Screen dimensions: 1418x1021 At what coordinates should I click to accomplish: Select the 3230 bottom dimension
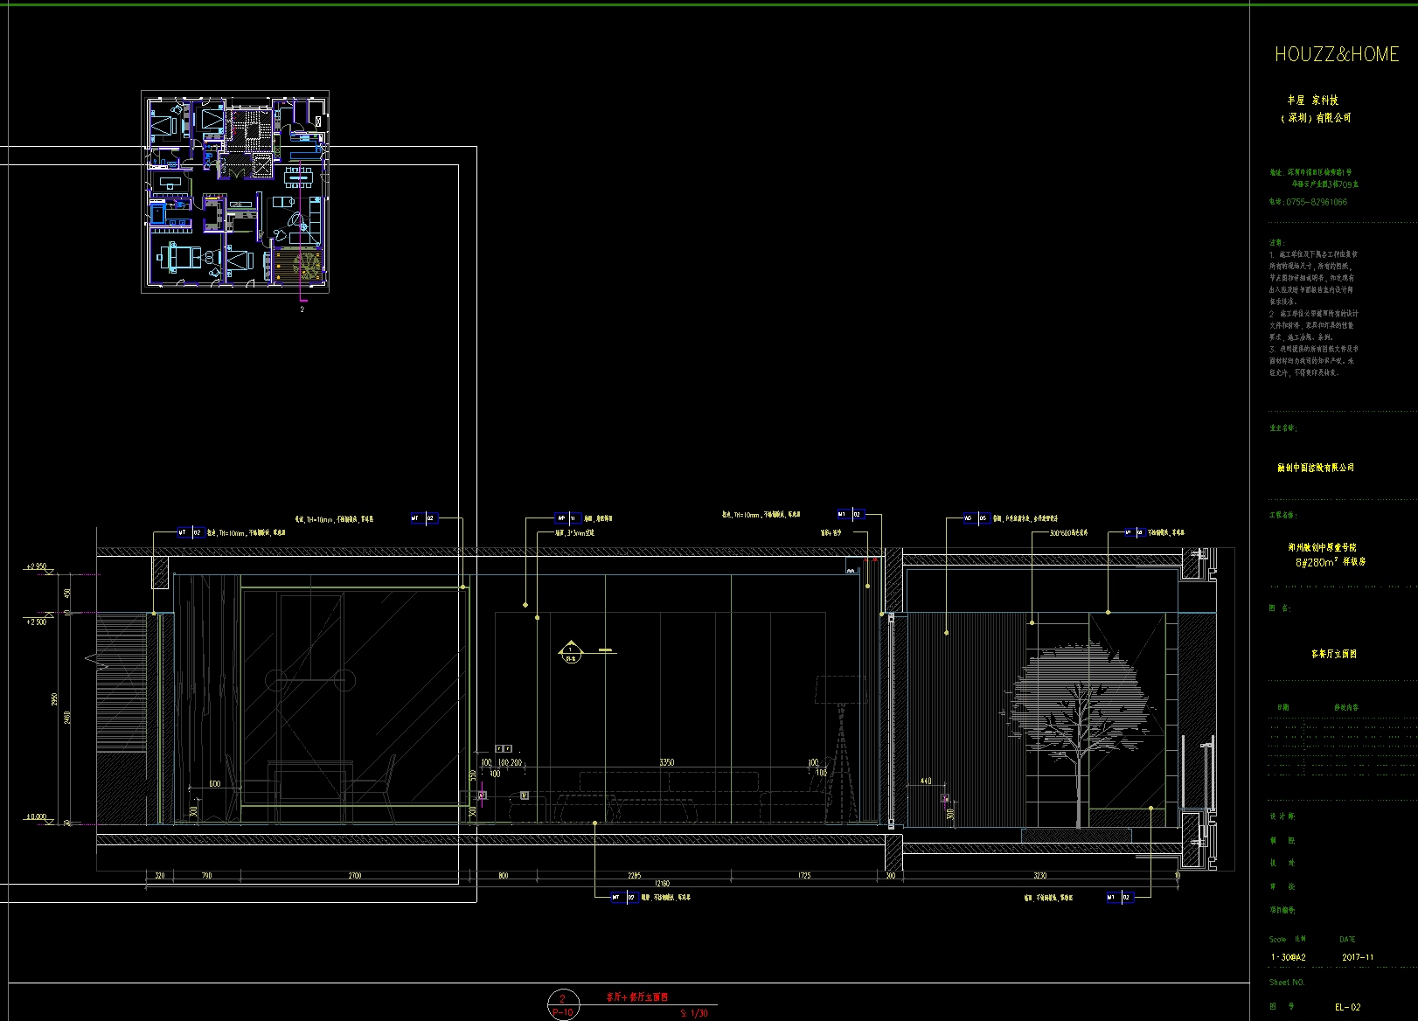click(1039, 875)
